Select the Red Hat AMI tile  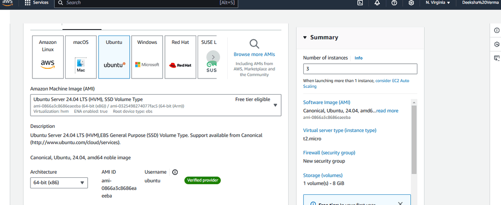[x=180, y=57]
